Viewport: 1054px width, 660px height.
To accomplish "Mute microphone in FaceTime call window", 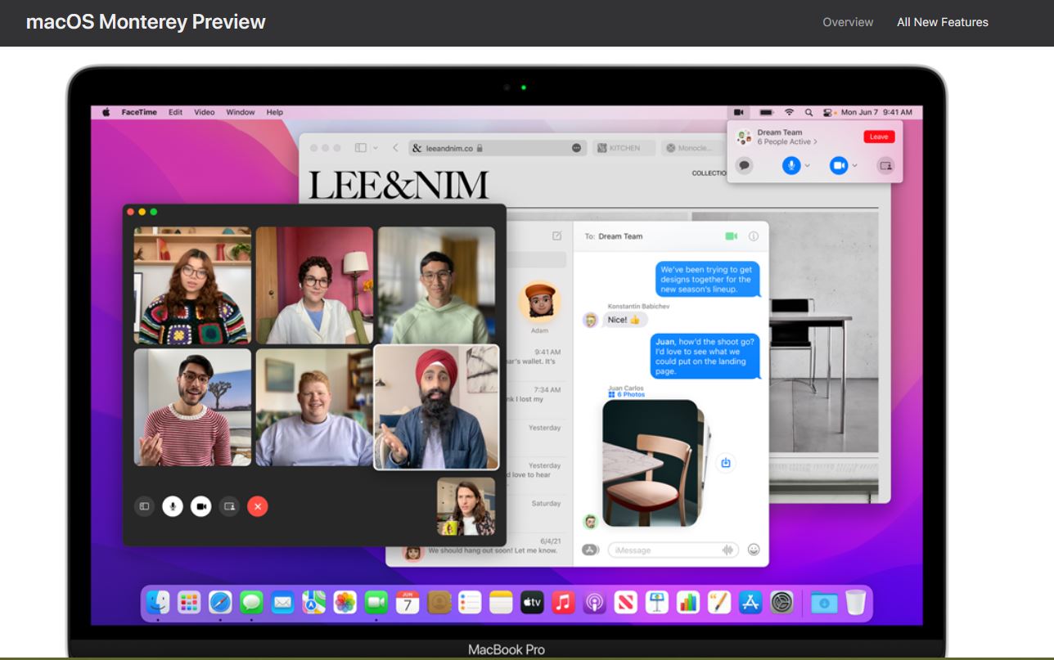I will click(x=172, y=506).
